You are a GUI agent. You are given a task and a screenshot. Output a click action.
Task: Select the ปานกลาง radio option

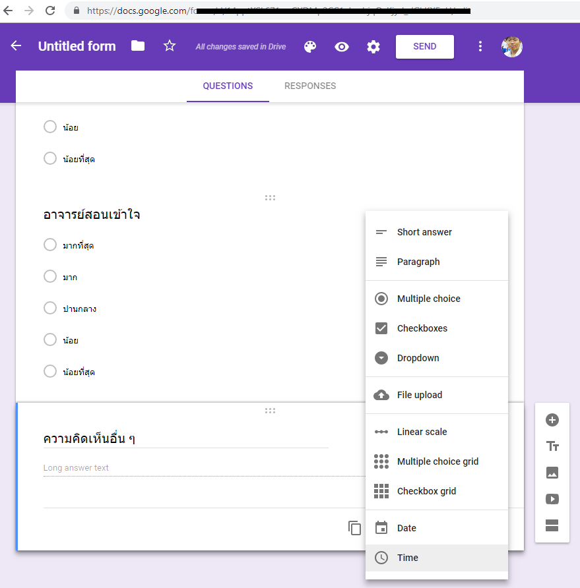(50, 309)
